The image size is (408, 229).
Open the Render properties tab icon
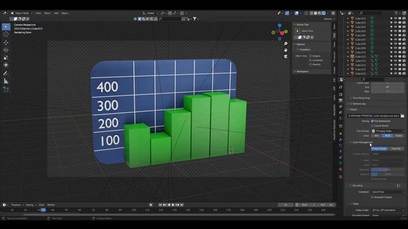(x=340, y=95)
